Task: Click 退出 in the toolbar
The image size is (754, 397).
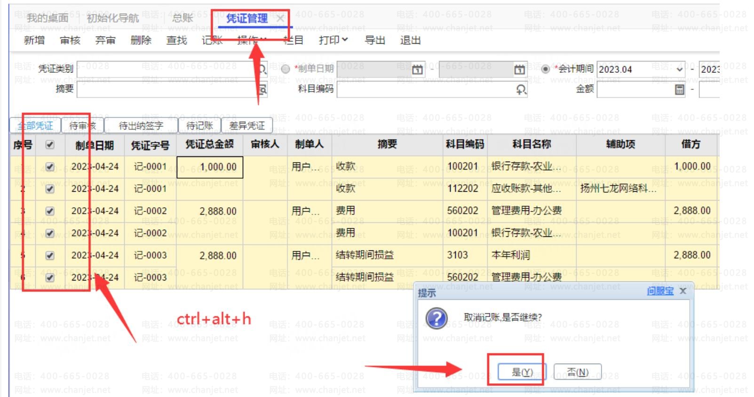Action: [410, 40]
